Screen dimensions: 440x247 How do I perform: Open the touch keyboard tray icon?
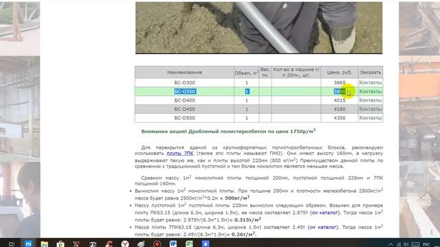click(x=415, y=245)
